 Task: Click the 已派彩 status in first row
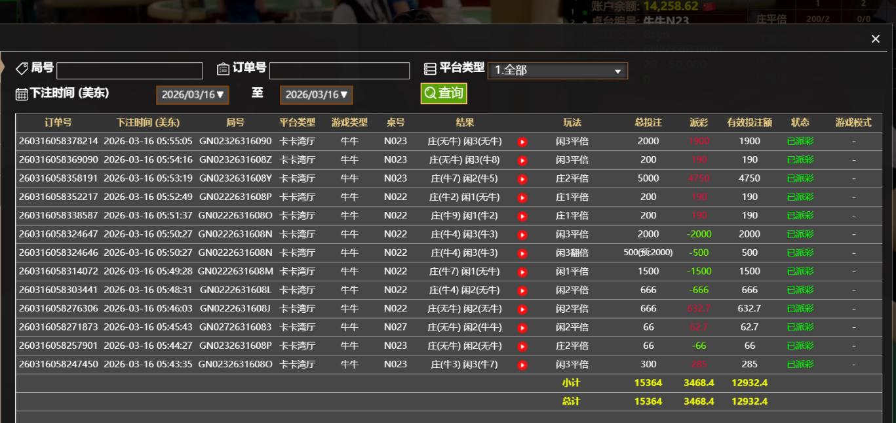(x=800, y=141)
